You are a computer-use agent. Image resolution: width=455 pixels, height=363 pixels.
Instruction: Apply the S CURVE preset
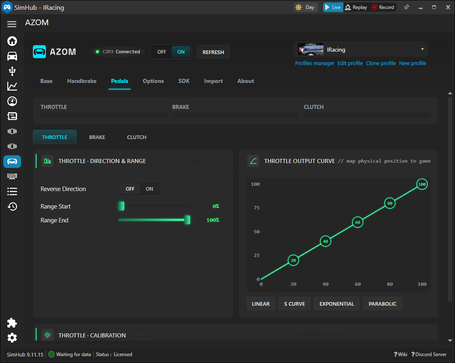295,304
